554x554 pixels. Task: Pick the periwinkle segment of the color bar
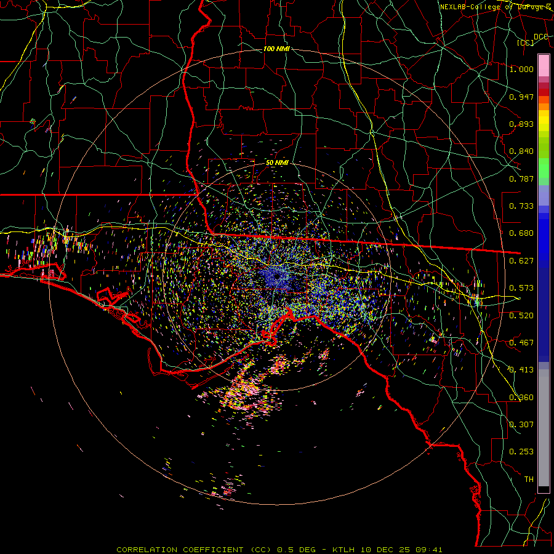[544, 195]
